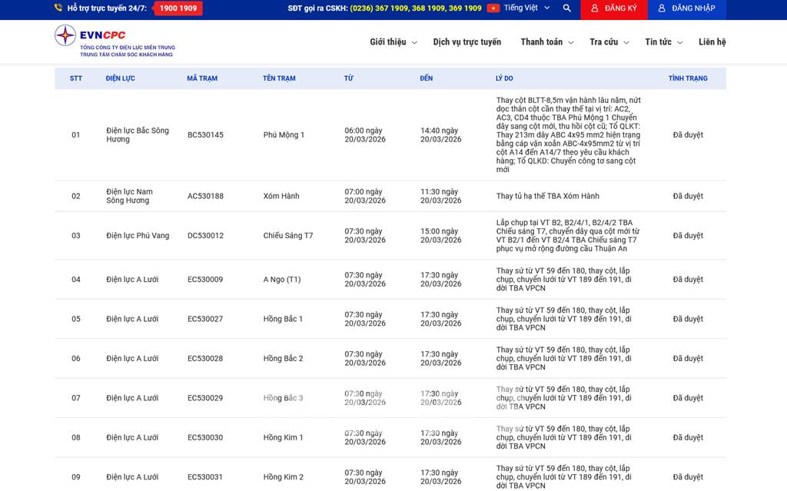Click the Vietnam flag icon

pos(493,8)
